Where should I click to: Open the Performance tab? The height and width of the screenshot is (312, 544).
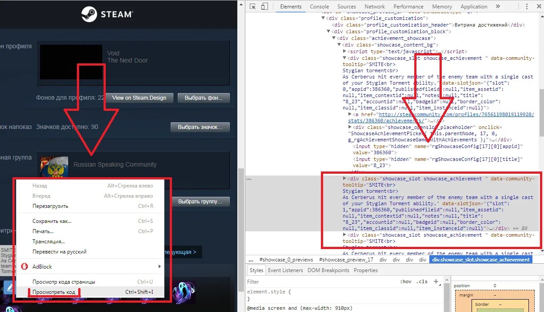click(408, 7)
